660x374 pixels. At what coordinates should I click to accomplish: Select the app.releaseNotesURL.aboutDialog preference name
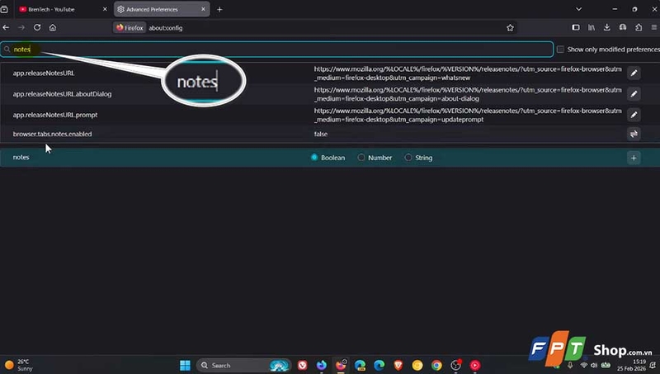coord(63,94)
